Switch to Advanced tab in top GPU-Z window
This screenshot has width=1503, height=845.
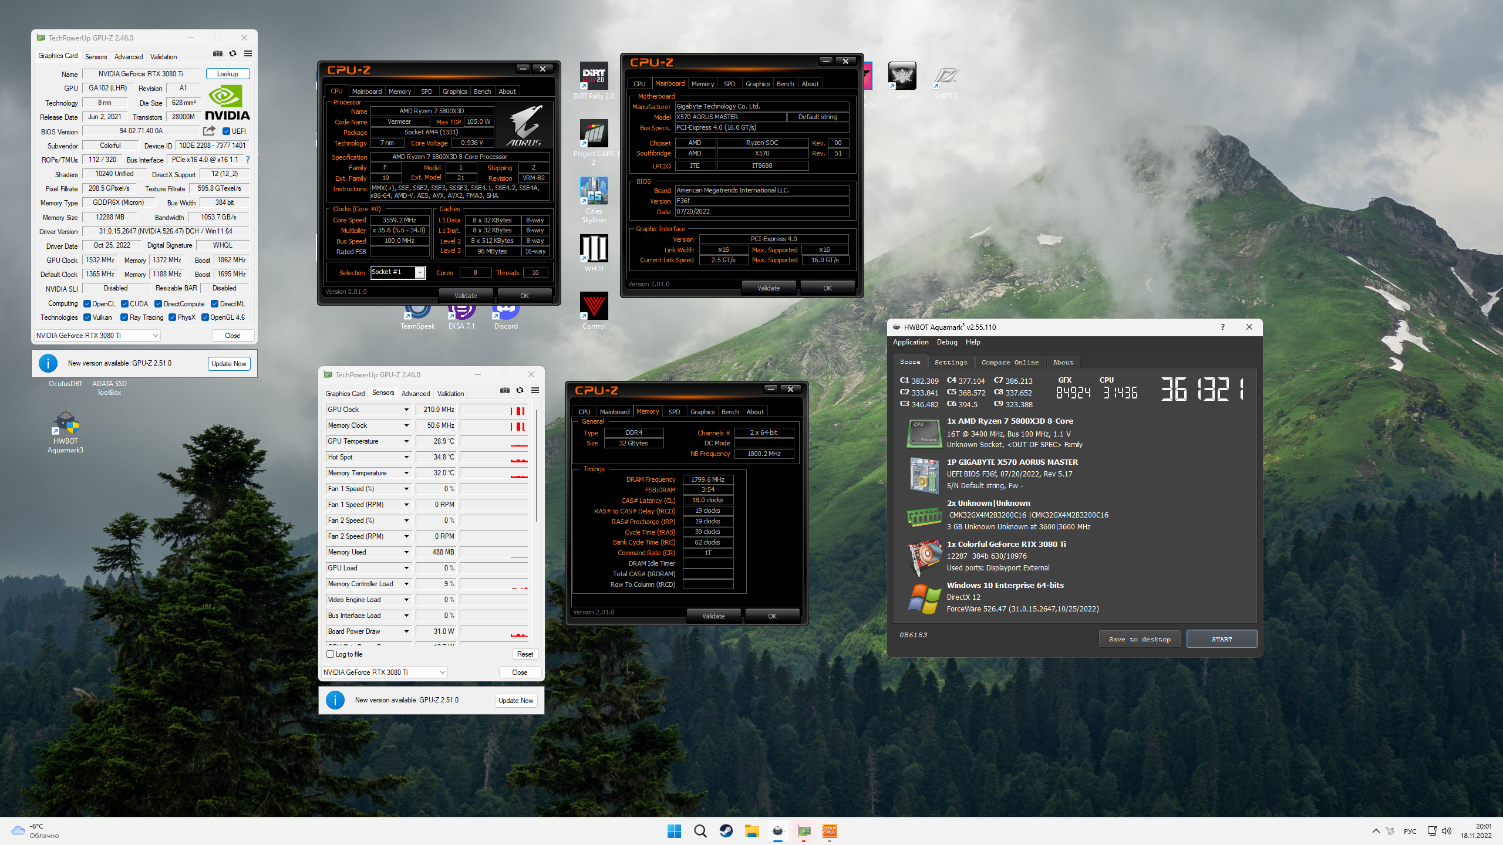[x=129, y=57]
